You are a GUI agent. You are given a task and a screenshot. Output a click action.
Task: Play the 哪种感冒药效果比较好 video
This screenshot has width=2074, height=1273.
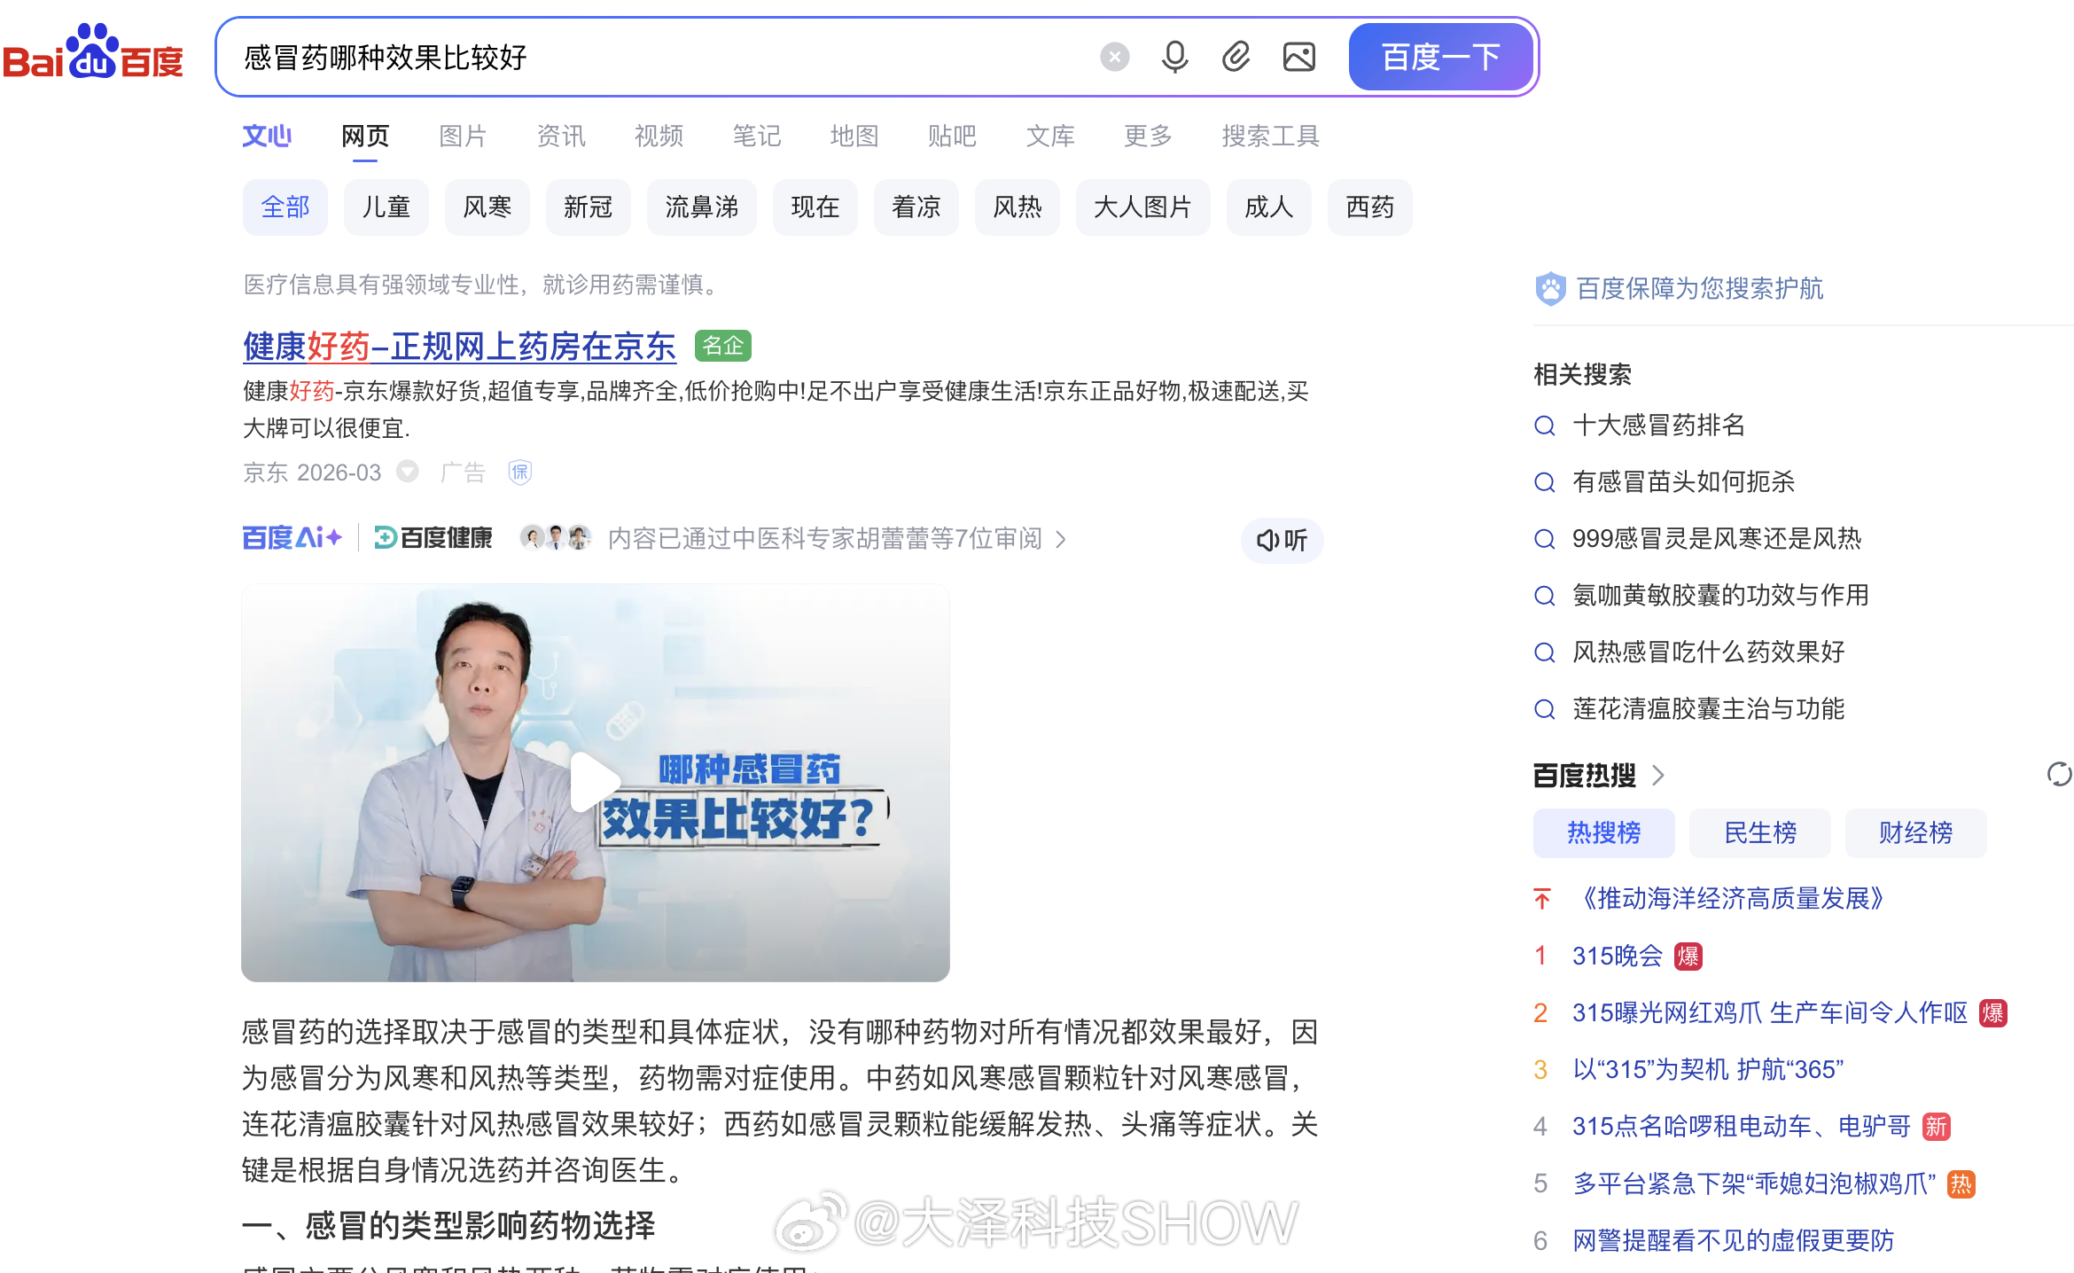point(594,781)
